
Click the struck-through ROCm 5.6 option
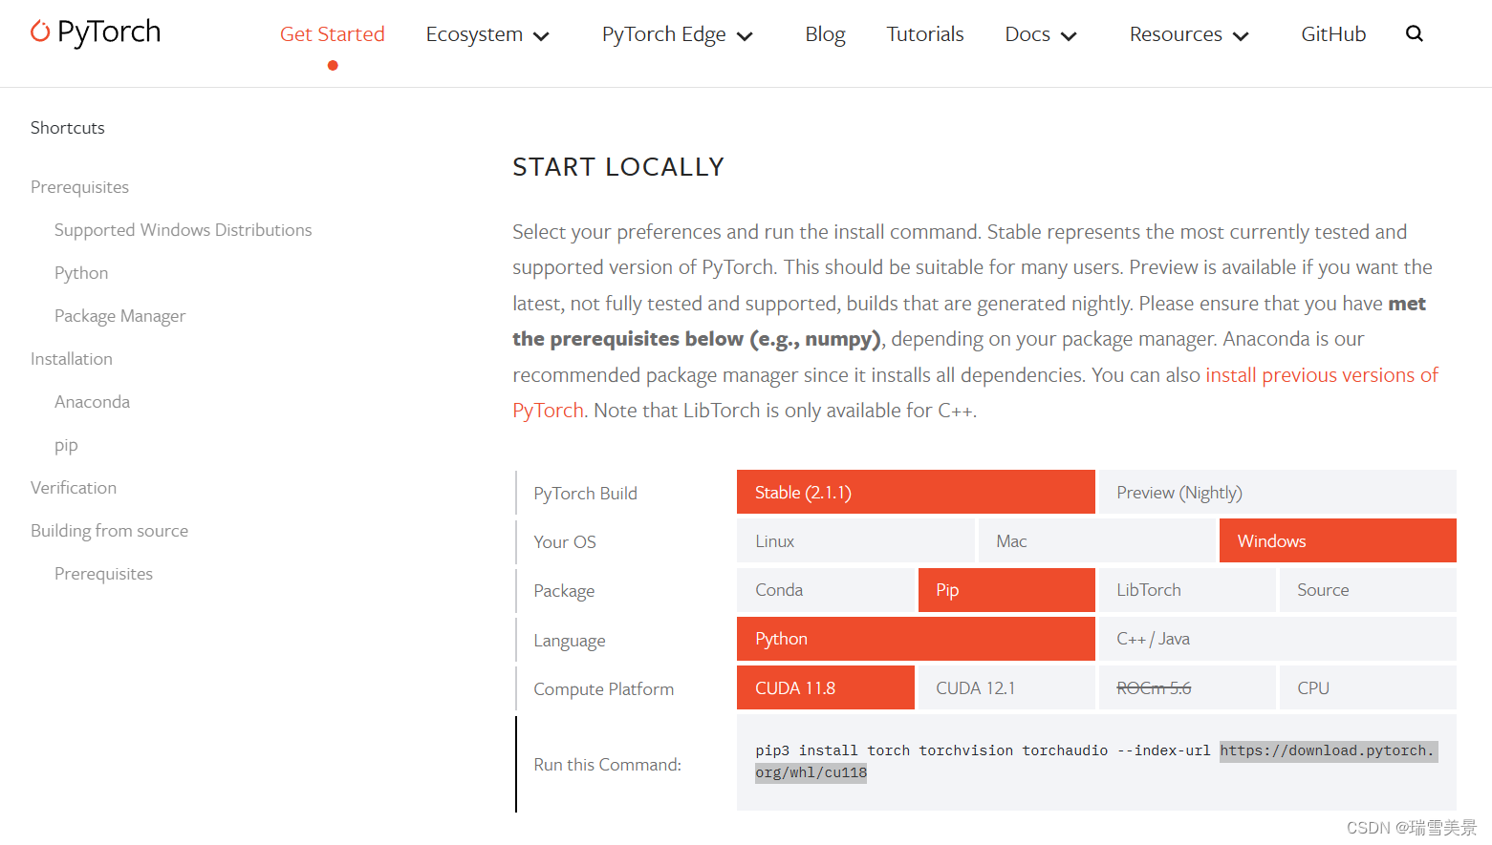pyautogui.click(x=1187, y=687)
